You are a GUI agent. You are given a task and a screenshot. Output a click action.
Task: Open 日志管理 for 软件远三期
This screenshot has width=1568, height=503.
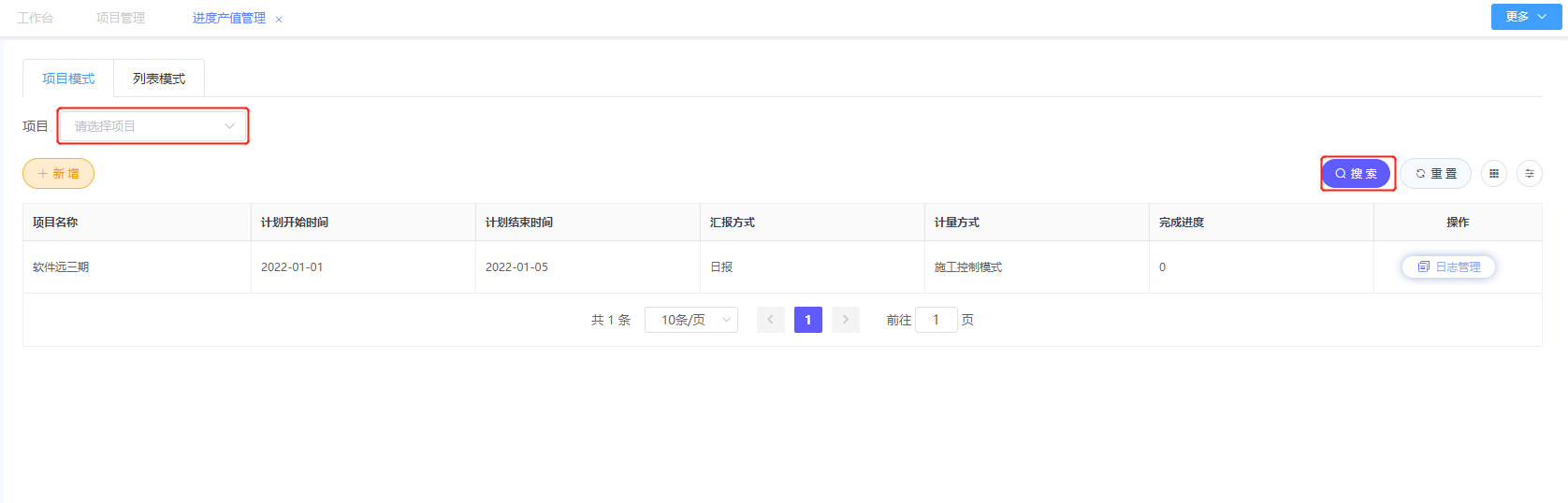point(1449,266)
